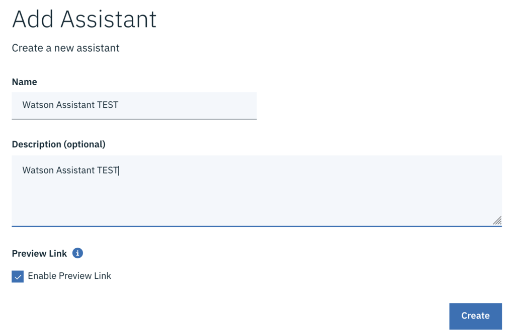Click the Preview Link info icon
Image resolution: width=515 pixels, height=336 pixels.
pos(77,253)
